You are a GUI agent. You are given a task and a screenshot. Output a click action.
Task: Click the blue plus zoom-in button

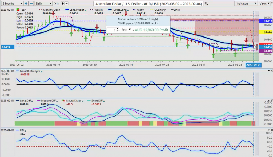pyautogui.click(x=26, y=3)
